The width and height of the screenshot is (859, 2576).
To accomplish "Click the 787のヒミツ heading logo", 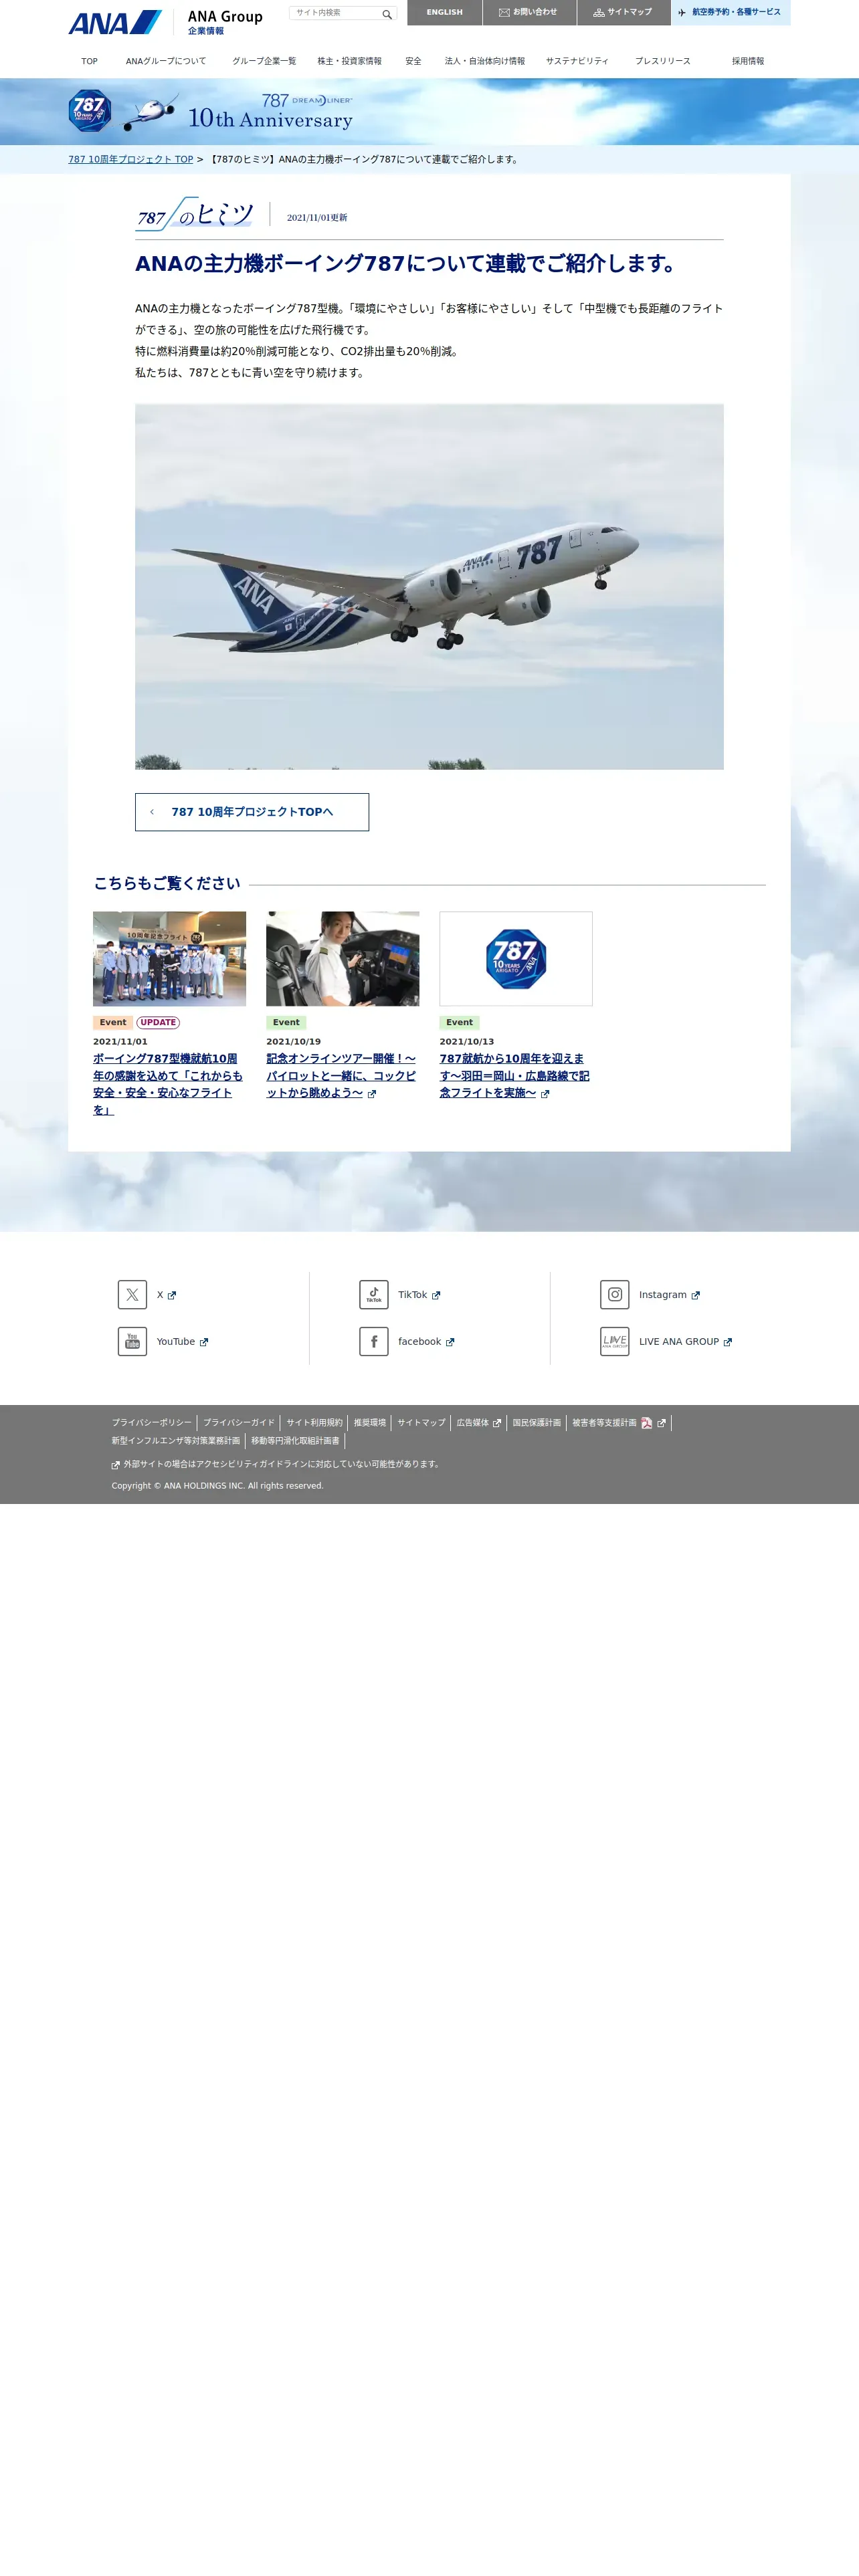I will 194,214.
